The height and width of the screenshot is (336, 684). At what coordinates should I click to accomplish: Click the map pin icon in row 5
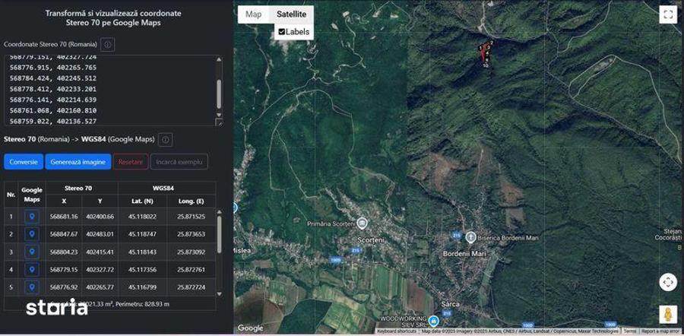32,287
